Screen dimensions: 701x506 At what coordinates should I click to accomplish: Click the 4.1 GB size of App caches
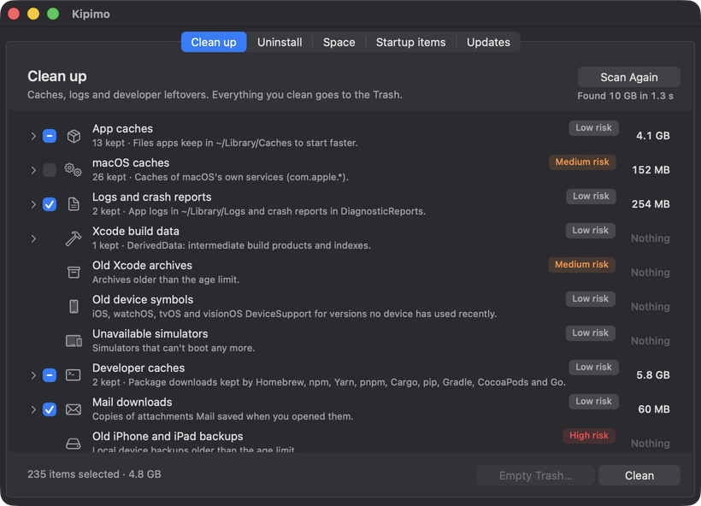point(653,136)
